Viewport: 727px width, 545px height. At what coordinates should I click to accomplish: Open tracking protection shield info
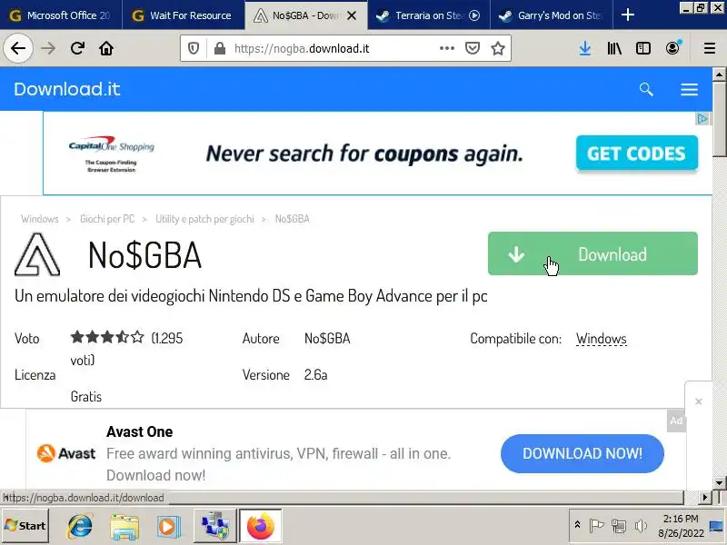[194, 48]
